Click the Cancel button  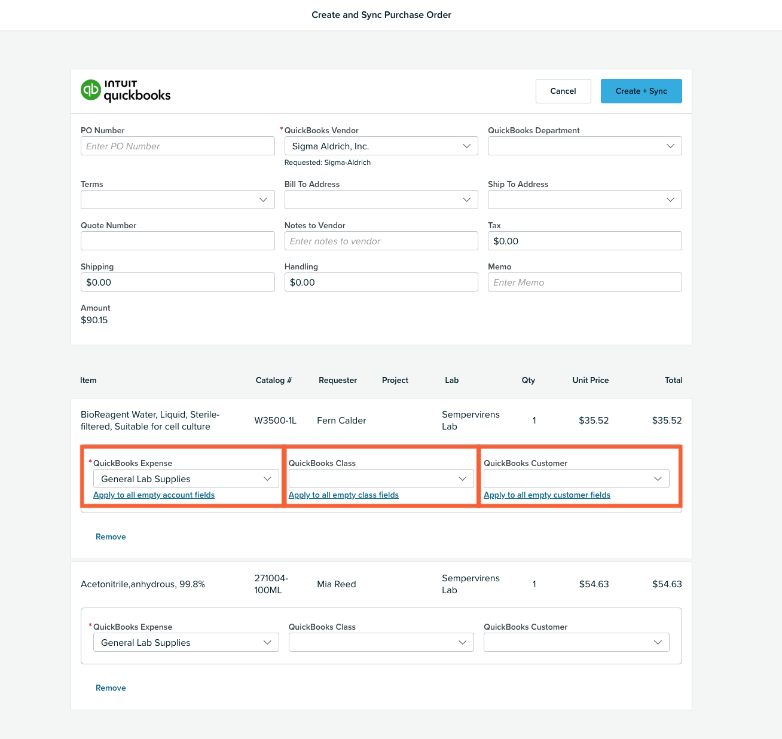563,91
